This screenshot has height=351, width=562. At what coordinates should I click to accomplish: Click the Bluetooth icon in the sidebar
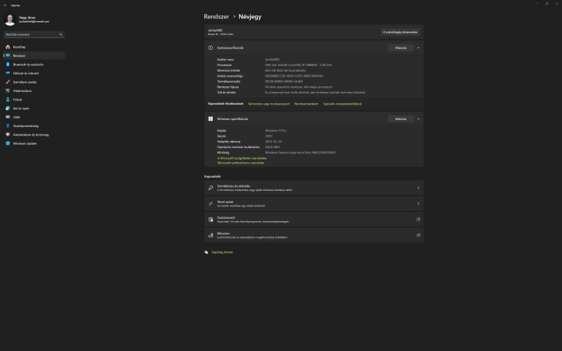[x=8, y=65]
